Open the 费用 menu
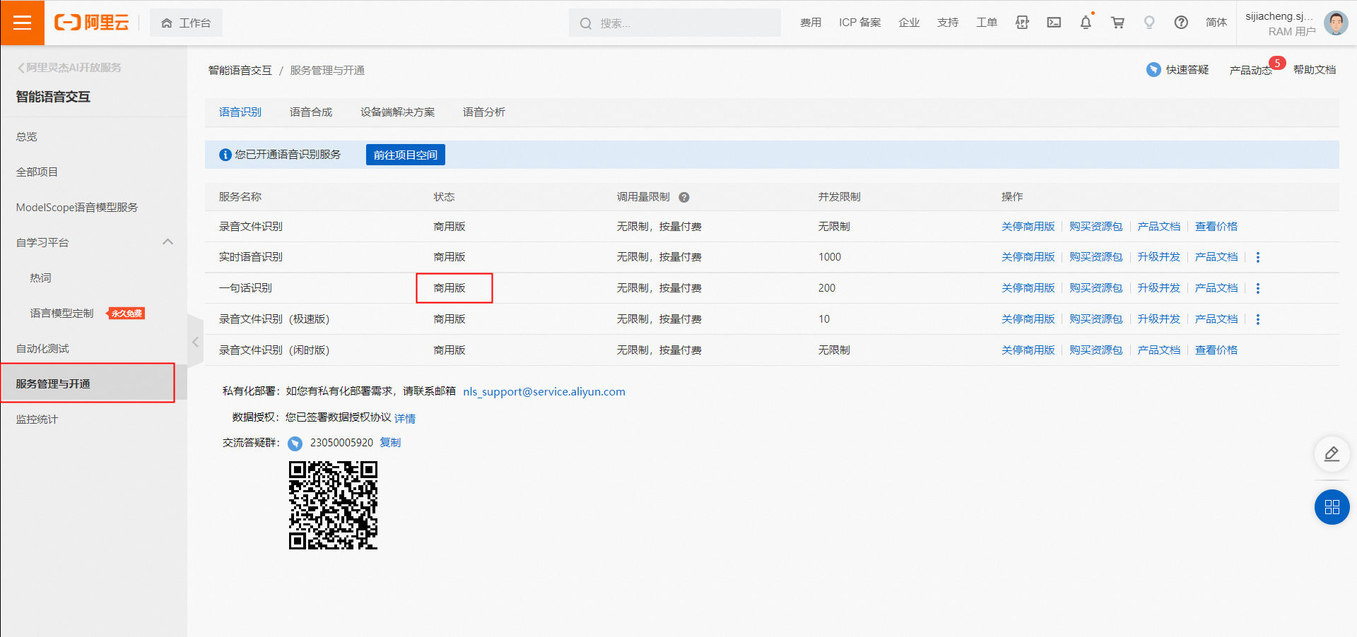The height and width of the screenshot is (637, 1357). coord(811,23)
